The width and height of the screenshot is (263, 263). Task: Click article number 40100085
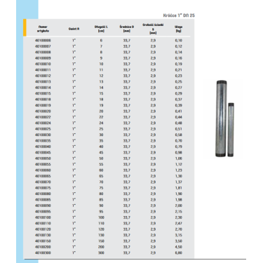(x=43, y=200)
